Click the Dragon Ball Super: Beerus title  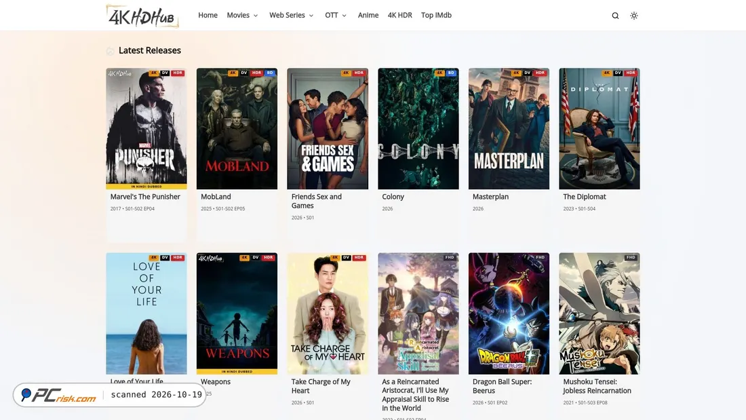click(x=502, y=386)
